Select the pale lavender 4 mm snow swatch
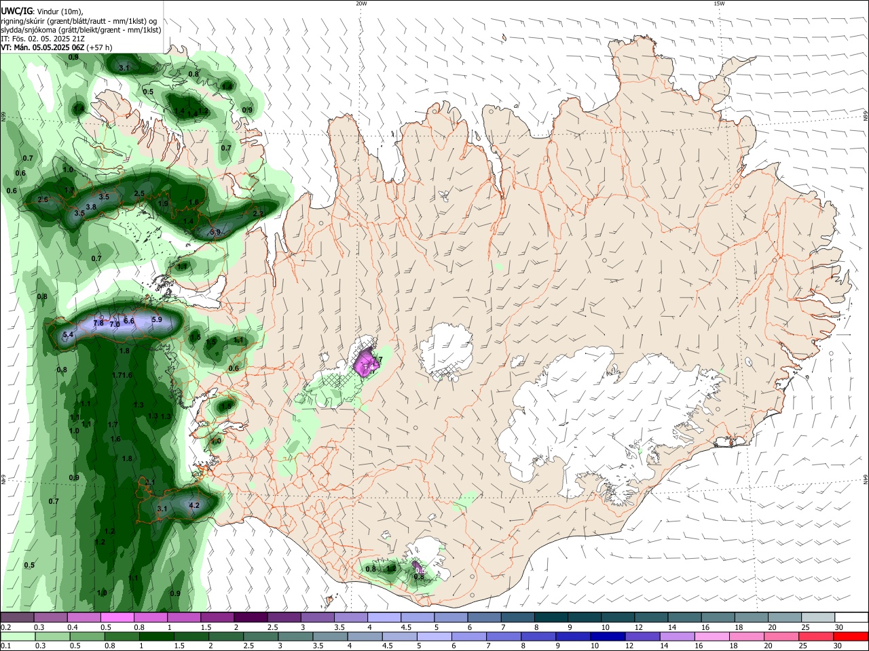This screenshot has width=869, height=651. pyautogui.click(x=384, y=617)
